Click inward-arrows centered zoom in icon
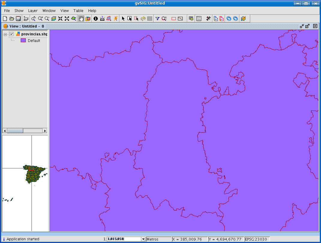321x243 pixels. point(60,19)
